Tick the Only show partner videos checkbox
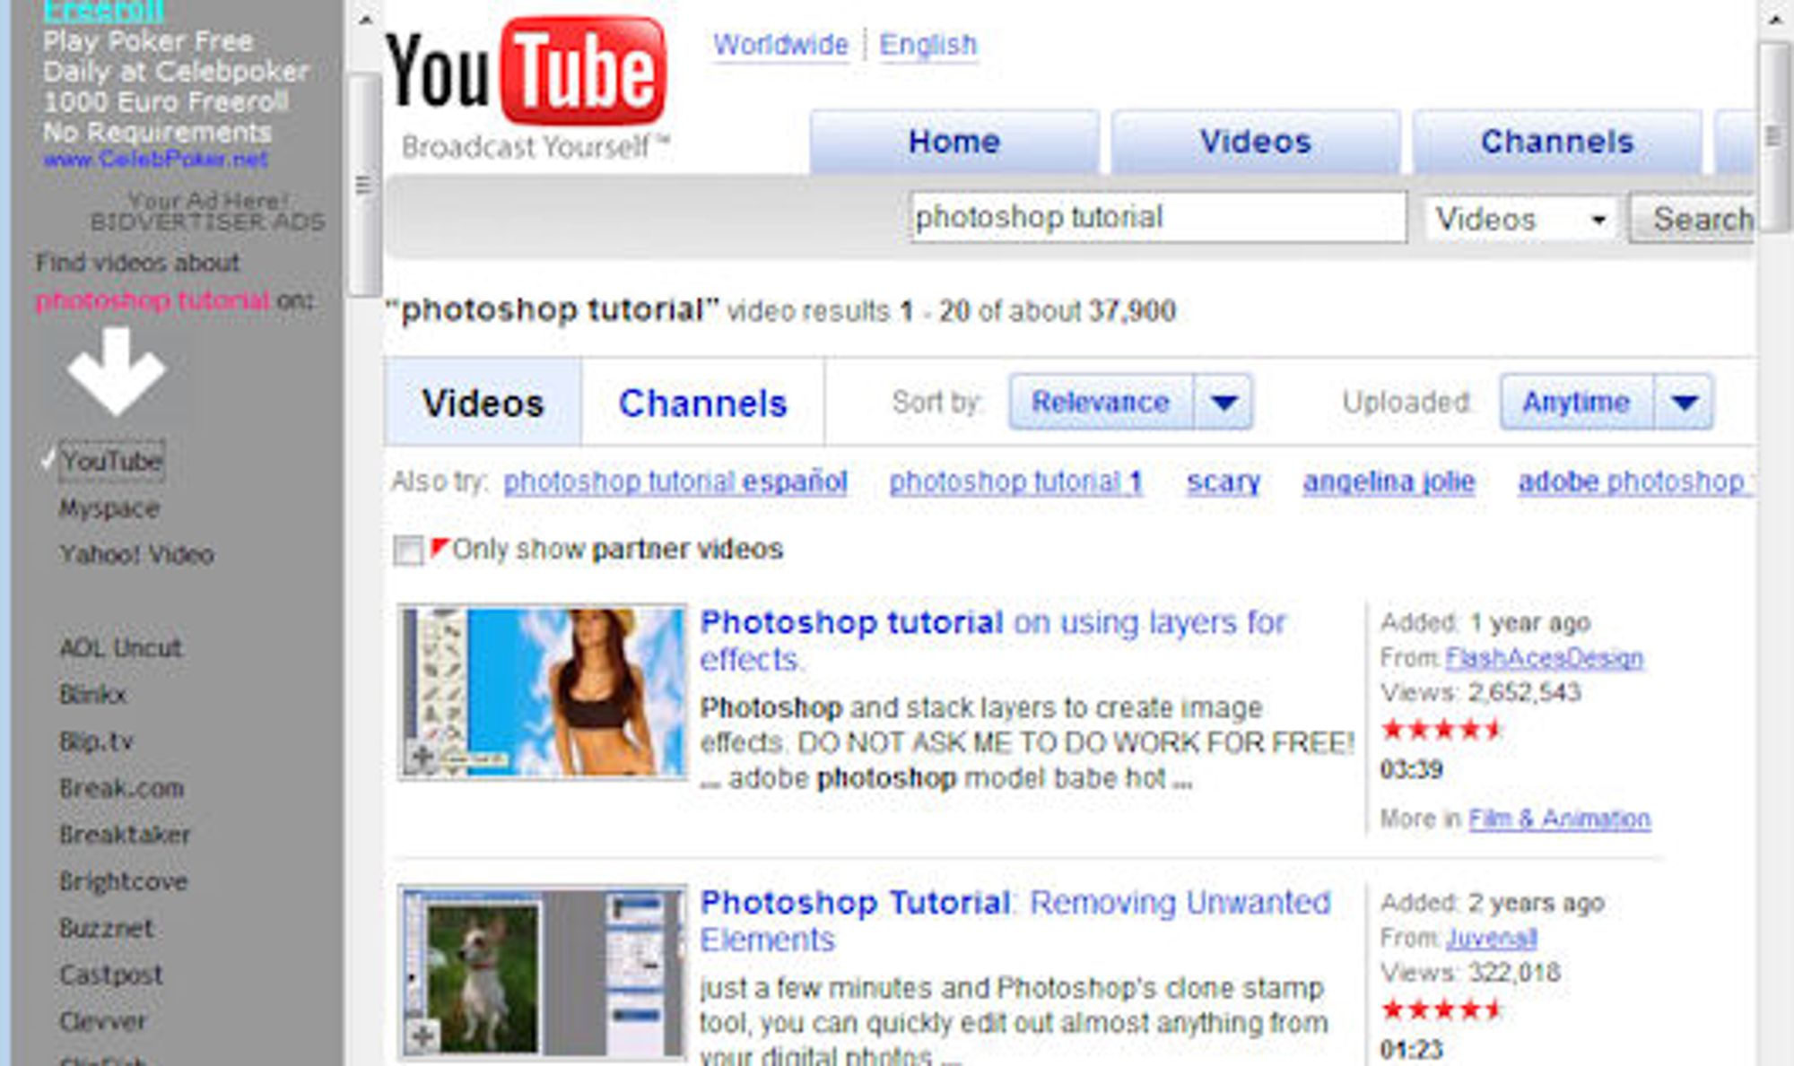 point(408,550)
